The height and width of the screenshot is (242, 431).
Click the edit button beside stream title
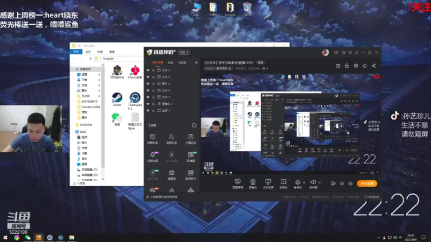pos(260,63)
